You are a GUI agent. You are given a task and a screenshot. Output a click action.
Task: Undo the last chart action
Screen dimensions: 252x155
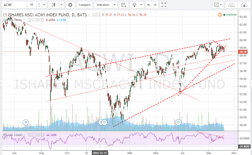148,5
